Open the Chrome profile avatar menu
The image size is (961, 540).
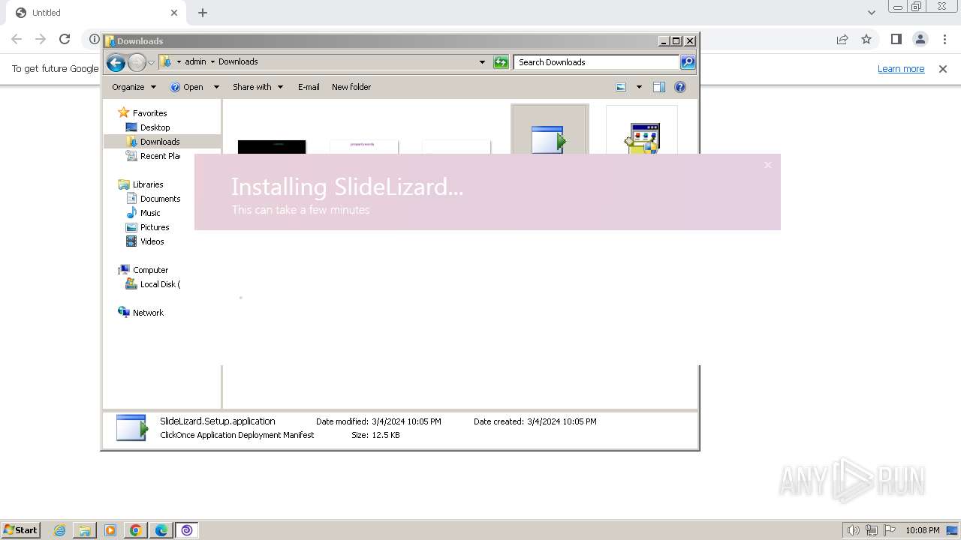coord(920,39)
